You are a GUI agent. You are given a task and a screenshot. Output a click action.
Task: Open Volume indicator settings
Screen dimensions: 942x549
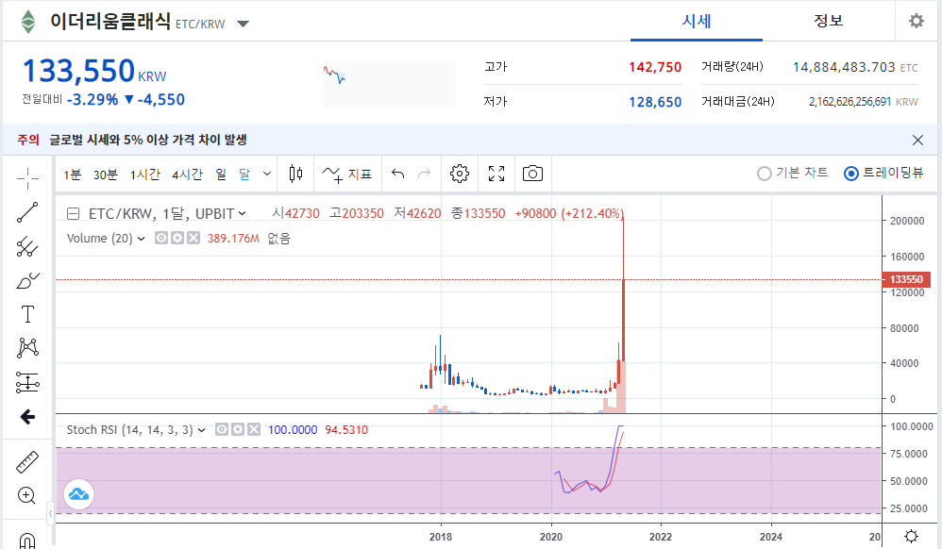tap(177, 239)
